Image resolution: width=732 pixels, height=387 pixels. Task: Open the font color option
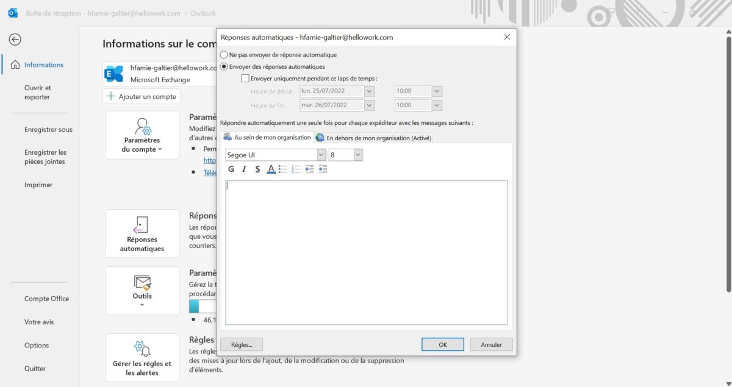pyautogui.click(x=270, y=169)
